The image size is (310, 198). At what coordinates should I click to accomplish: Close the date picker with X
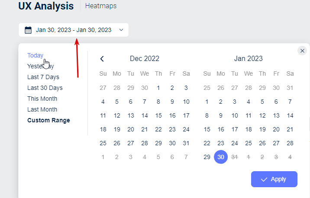pyautogui.click(x=302, y=51)
